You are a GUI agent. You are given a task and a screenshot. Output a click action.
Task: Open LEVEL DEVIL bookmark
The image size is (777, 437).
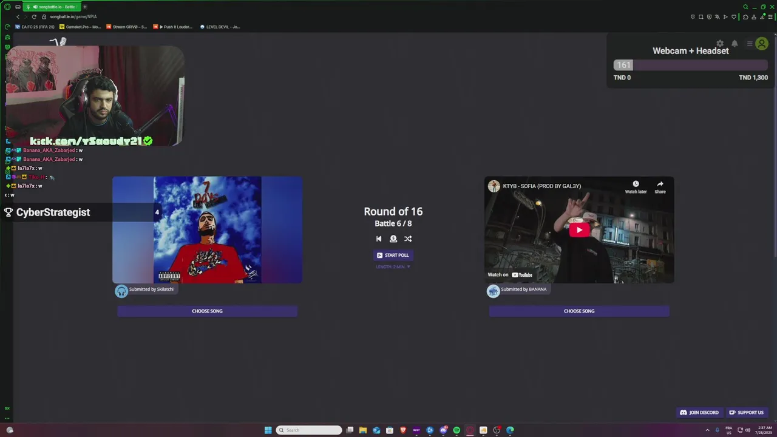click(220, 27)
